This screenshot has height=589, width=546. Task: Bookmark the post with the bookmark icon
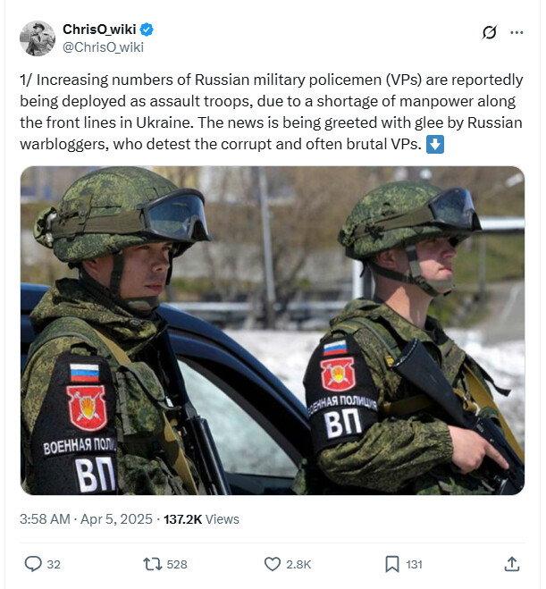point(392,564)
